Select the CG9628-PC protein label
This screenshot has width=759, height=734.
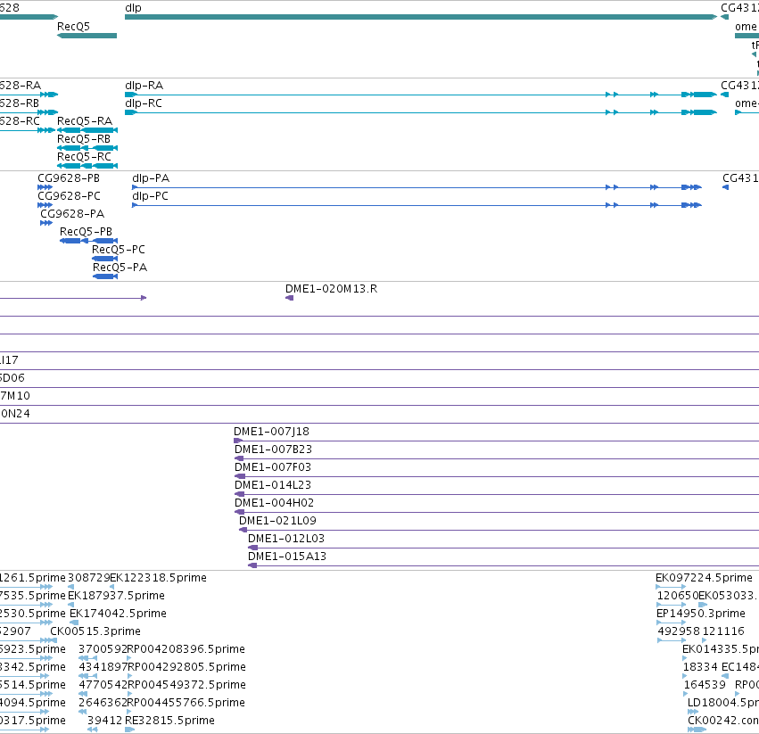tap(70, 196)
